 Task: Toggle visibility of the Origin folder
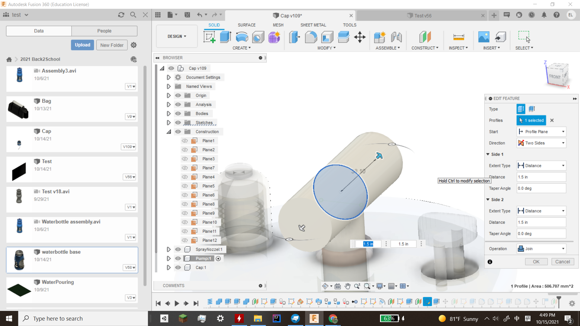coord(178,95)
